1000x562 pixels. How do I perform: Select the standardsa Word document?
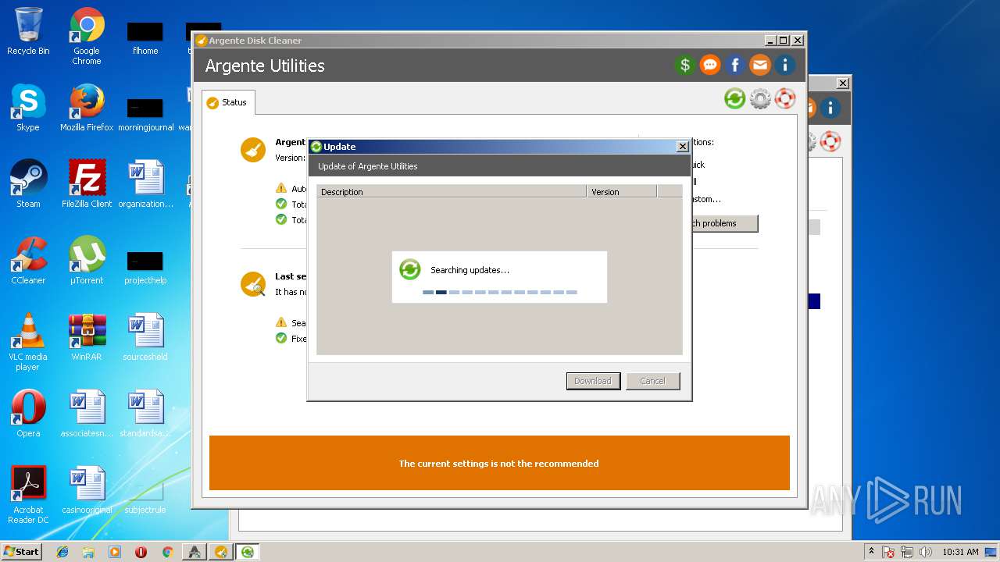[145, 413]
